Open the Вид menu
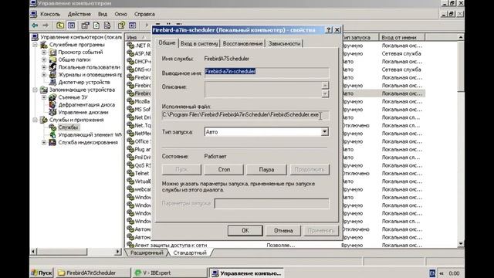The width and height of the screenshot is (494, 278). coord(103,14)
